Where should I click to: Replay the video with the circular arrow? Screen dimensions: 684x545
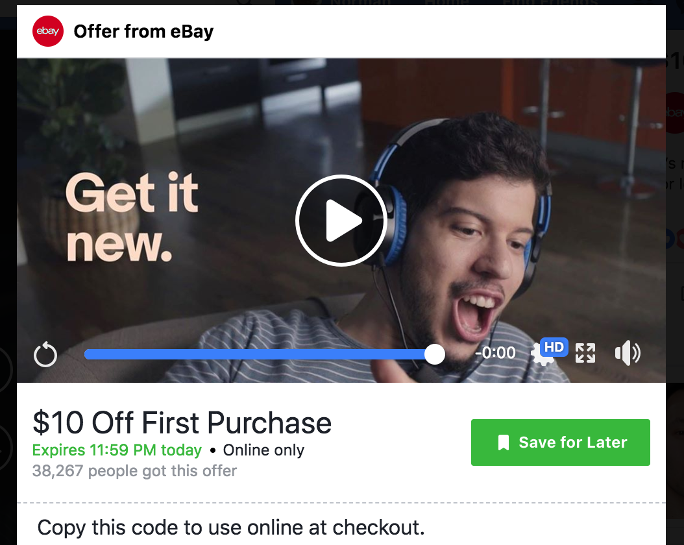(45, 354)
